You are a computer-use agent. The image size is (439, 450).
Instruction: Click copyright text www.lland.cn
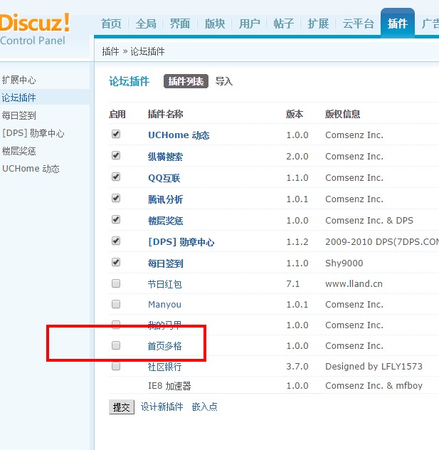click(354, 284)
